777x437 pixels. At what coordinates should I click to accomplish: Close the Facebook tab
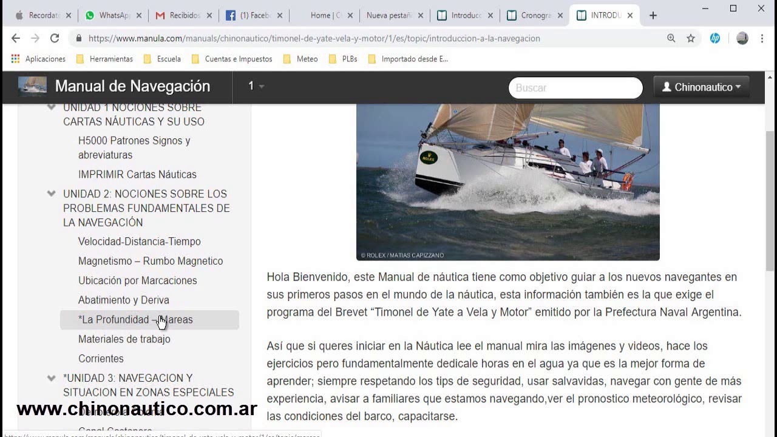pos(280,16)
